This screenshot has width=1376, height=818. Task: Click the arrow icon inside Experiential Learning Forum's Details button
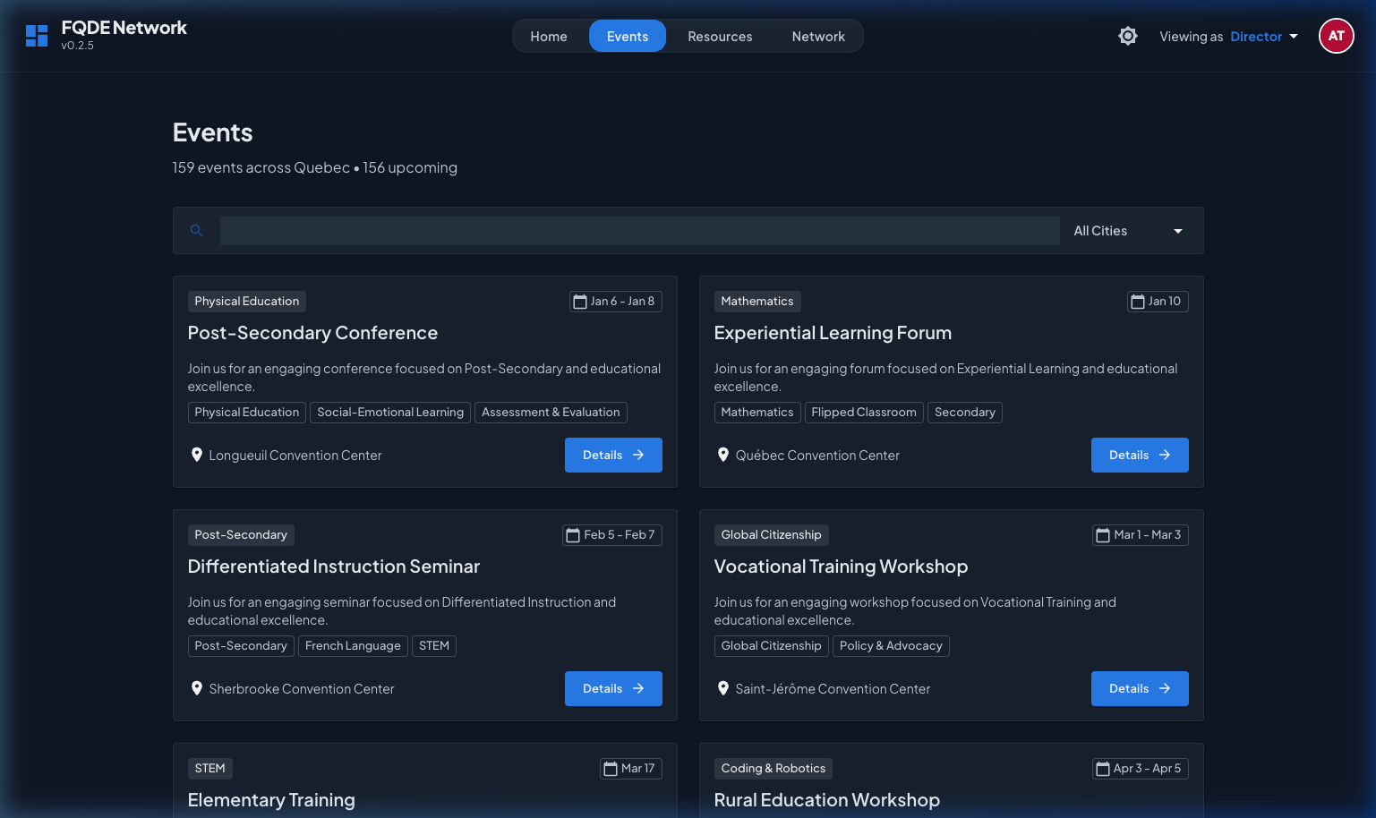[x=1164, y=455]
